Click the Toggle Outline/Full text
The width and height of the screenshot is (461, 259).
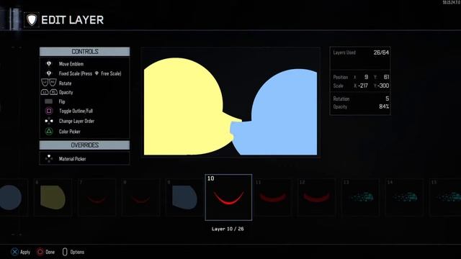pyautogui.click(x=76, y=111)
